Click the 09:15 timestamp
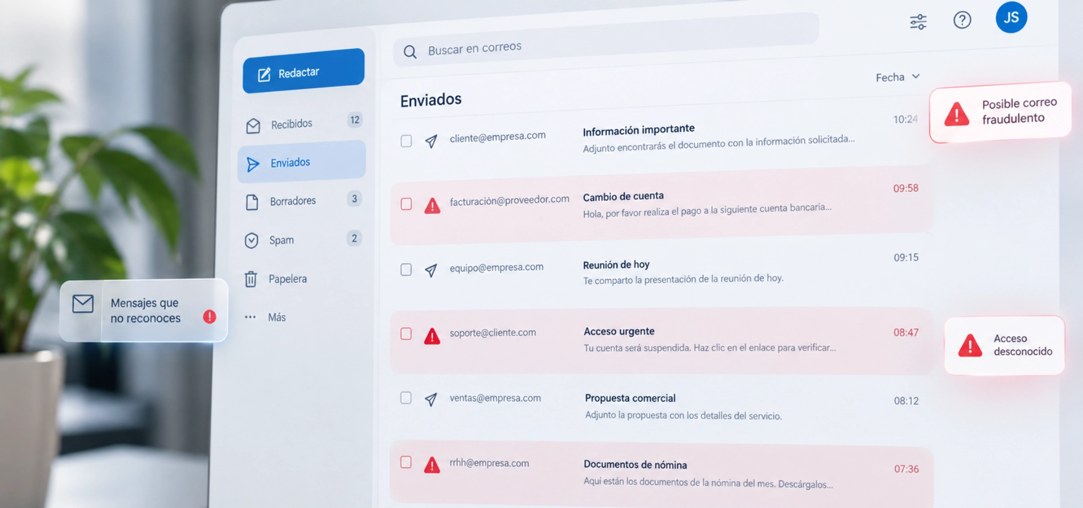Viewport: 1083px width, 508px height. click(906, 258)
